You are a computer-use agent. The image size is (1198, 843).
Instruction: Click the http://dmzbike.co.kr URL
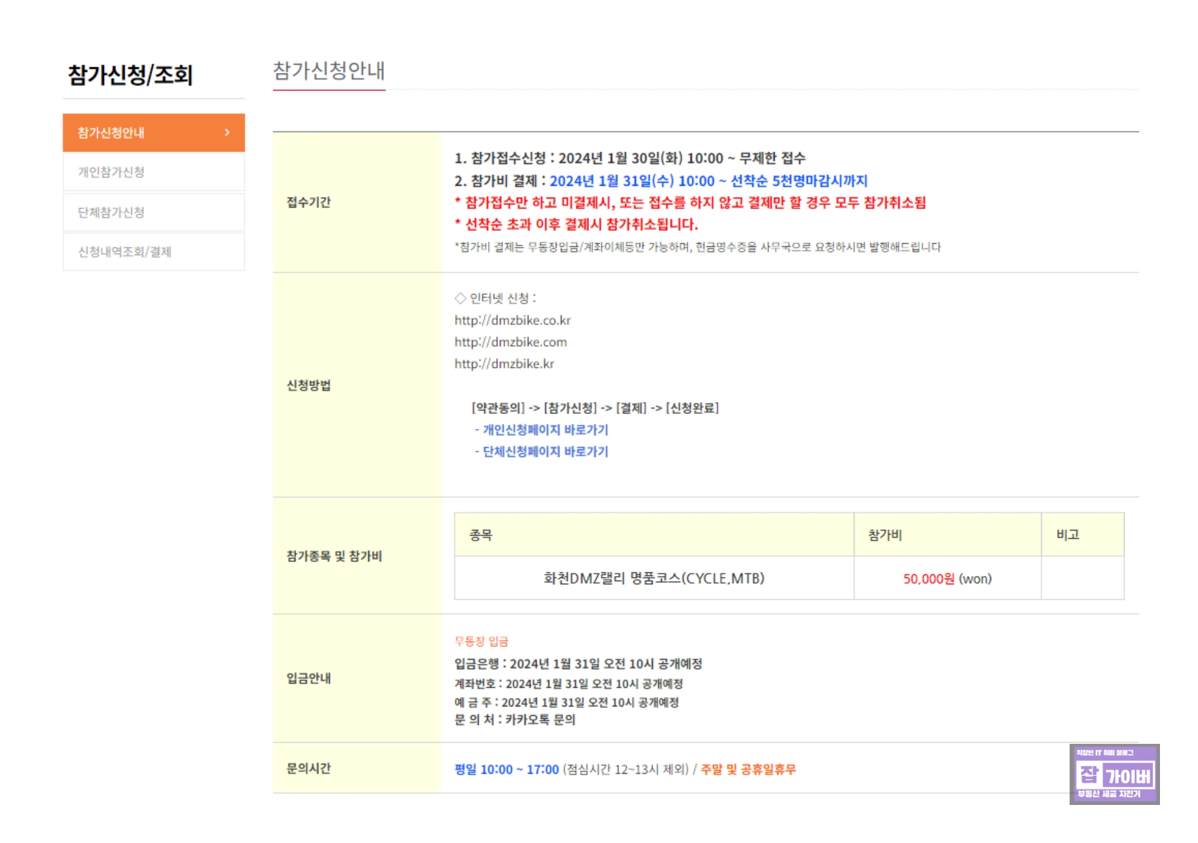pyautogui.click(x=512, y=320)
